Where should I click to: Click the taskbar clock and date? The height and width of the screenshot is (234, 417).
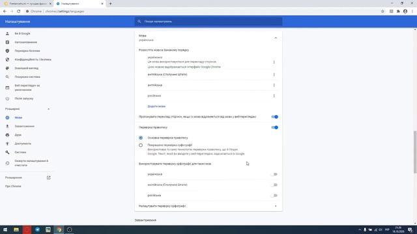(x=398, y=229)
